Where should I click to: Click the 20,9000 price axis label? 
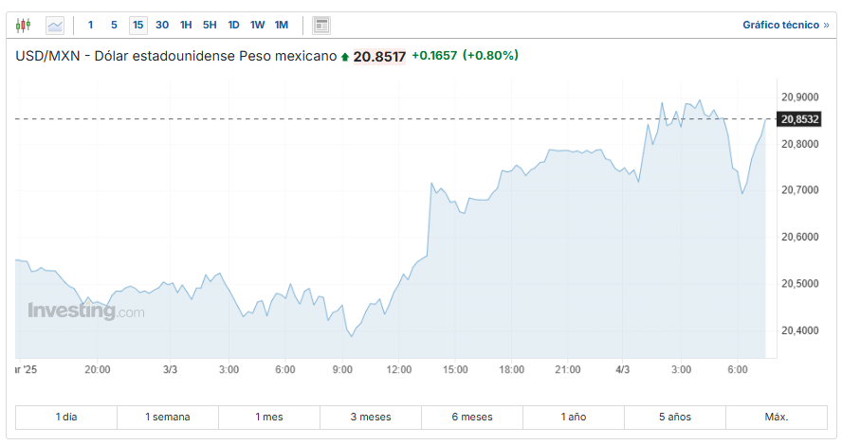(799, 97)
